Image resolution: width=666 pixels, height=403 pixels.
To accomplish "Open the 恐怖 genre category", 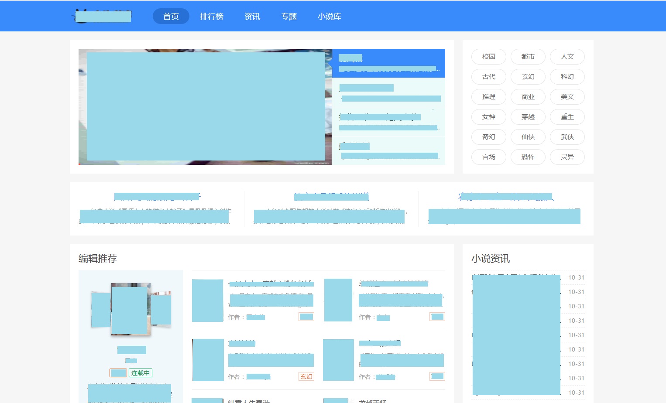I will (x=528, y=157).
